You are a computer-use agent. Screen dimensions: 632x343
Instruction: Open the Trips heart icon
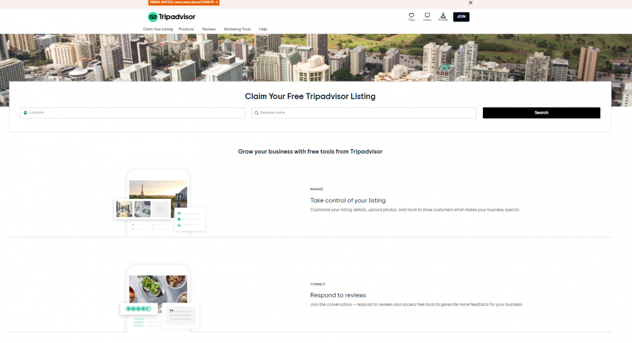[x=411, y=16]
